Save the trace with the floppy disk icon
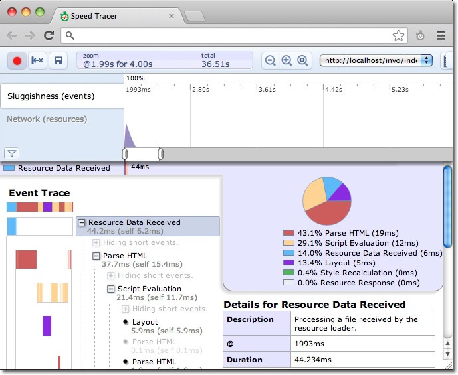The width and height of the screenshot is (458, 375). (x=58, y=60)
